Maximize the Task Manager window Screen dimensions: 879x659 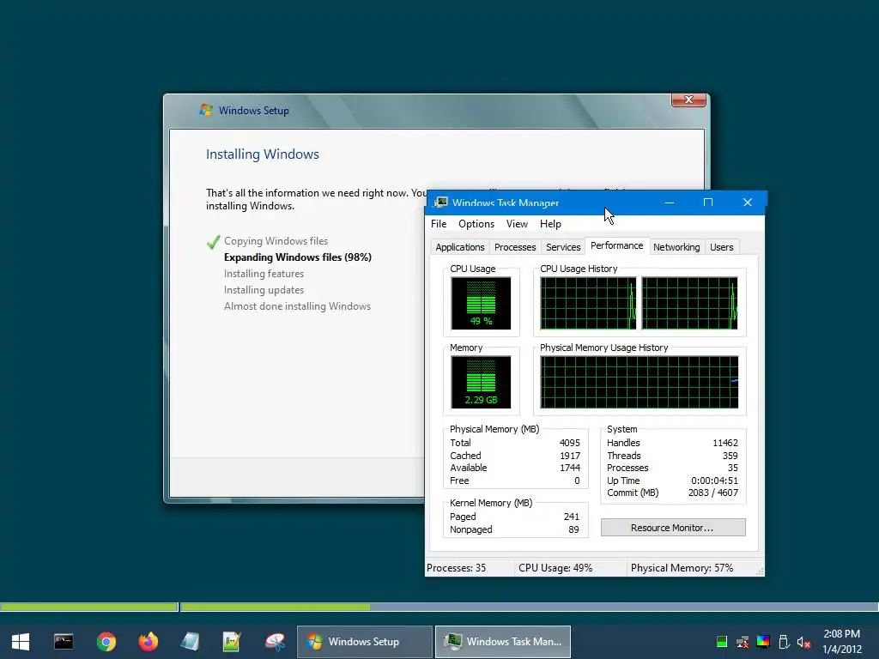[x=708, y=203]
